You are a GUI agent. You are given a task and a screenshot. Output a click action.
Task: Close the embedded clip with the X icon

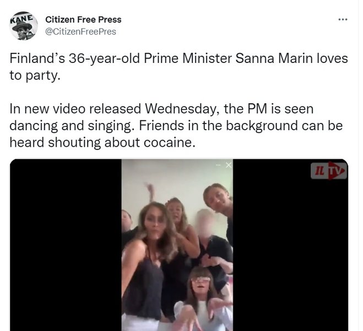(x=229, y=165)
